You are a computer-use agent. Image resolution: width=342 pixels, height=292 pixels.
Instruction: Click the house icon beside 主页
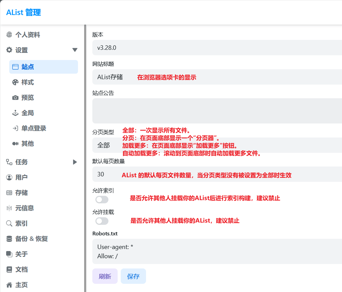pyautogui.click(x=9, y=285)
